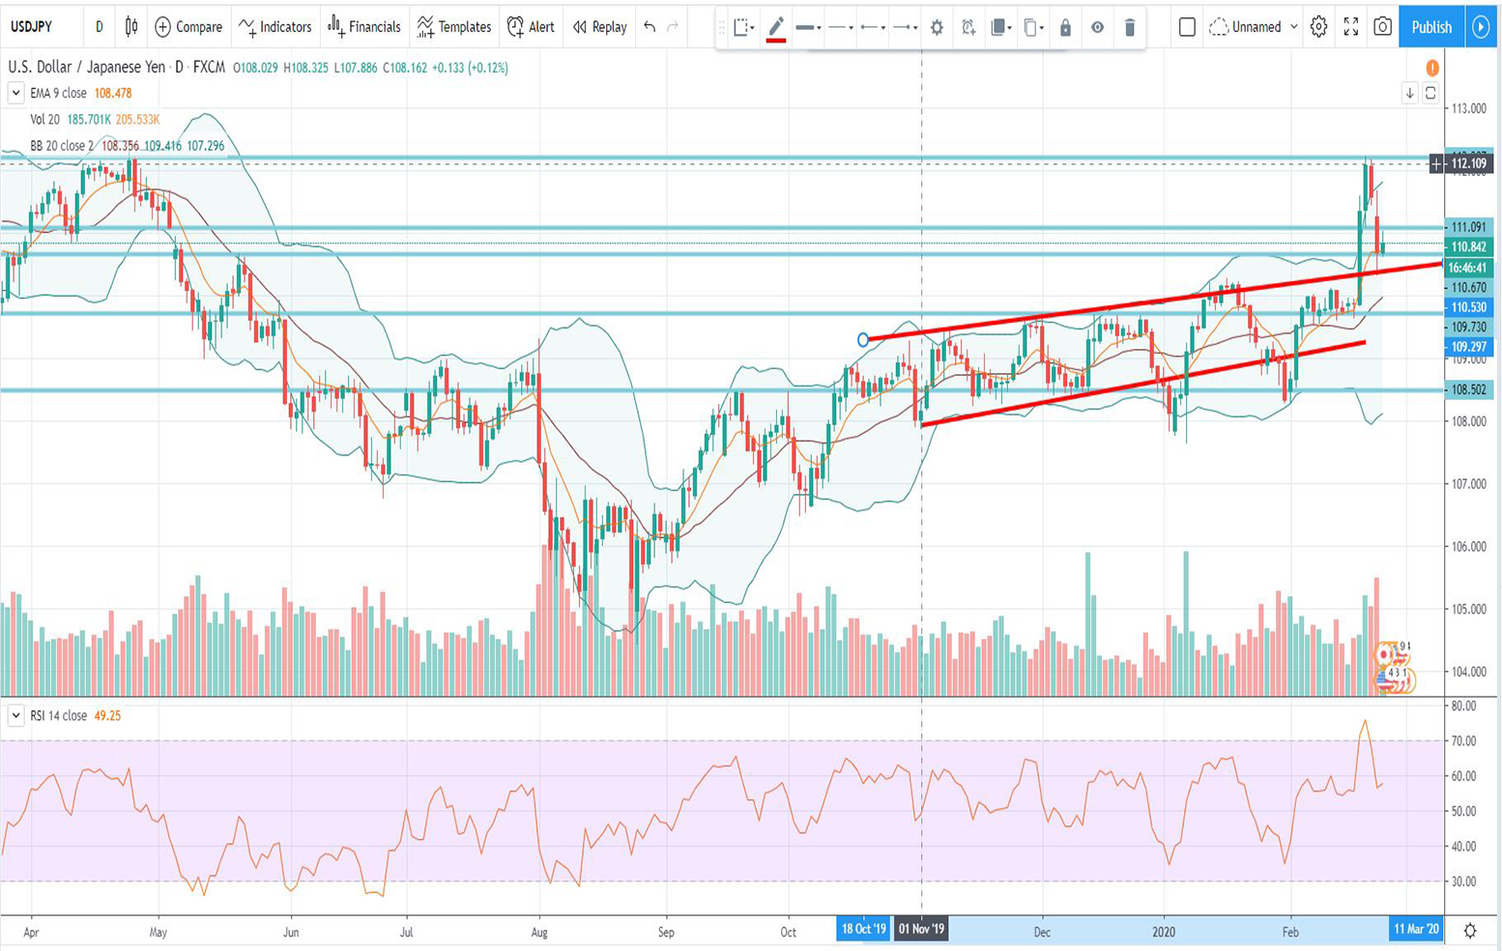Toggle the layout square checkbox
The height and width of the screenshot is (951, 1502).
click(x=1187, y=27)
